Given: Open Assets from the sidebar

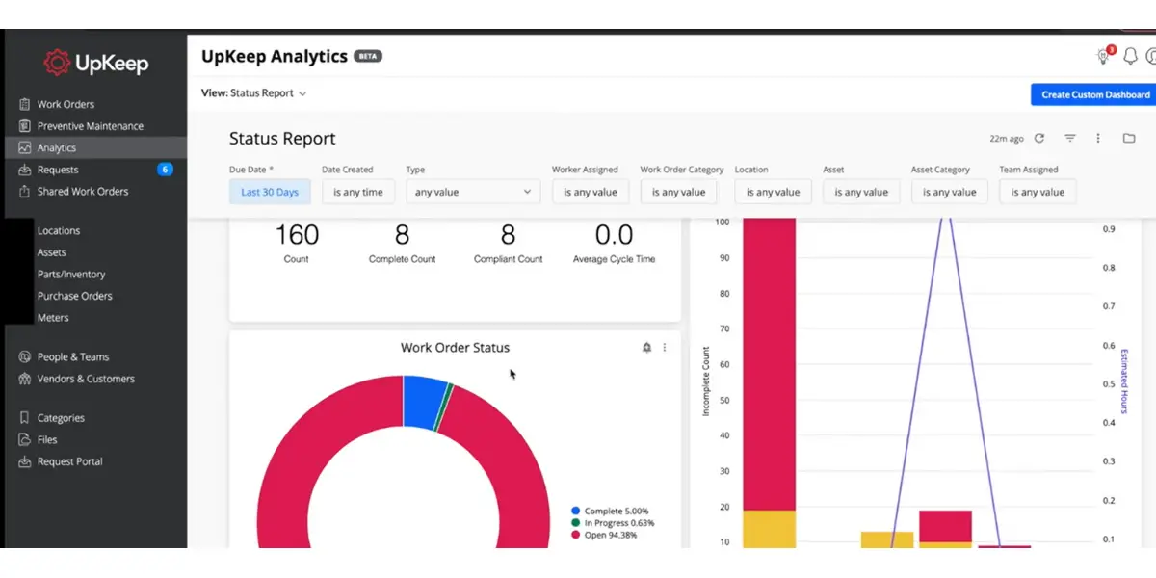Looking at the screenshot, I should 52,252.
